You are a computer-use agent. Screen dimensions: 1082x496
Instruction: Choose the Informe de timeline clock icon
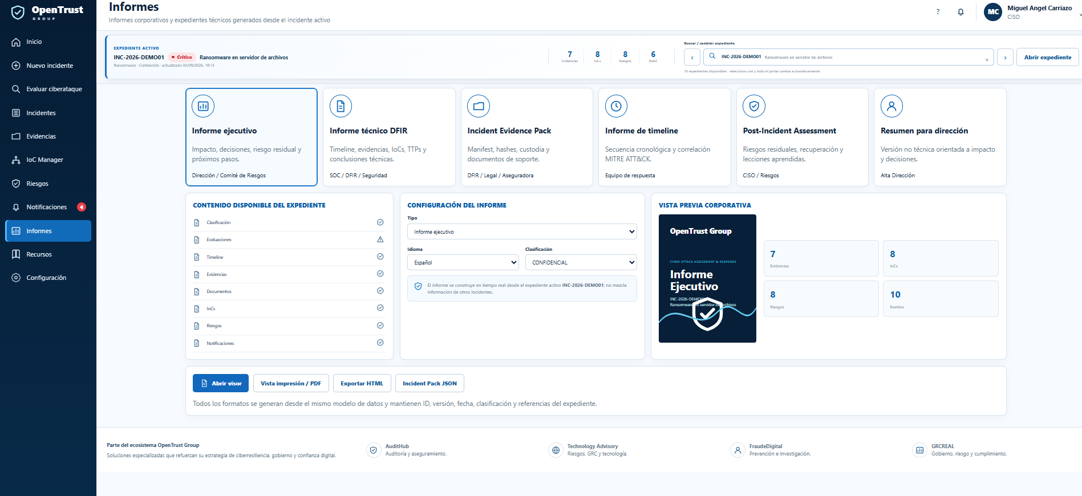tap(616, 106)
